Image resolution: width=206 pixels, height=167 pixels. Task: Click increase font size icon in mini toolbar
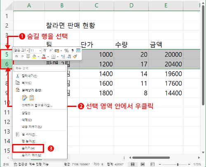click(45, 51)
